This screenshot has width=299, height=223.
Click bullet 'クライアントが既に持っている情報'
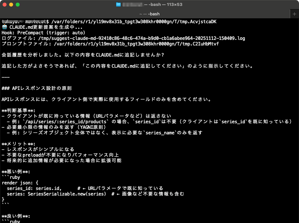click(86, 116)
